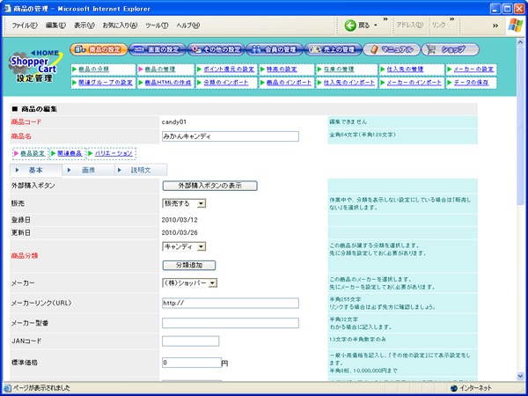528x396 pixels.
Task: Open the 在庫の管理 link
Action: [x=339, y=70]
